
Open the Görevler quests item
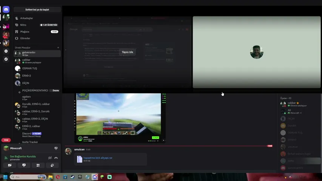click(x=37, y=38)
